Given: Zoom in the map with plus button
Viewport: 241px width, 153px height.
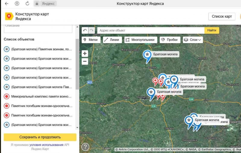Looking at the screenshot, I should pos(85,54).
